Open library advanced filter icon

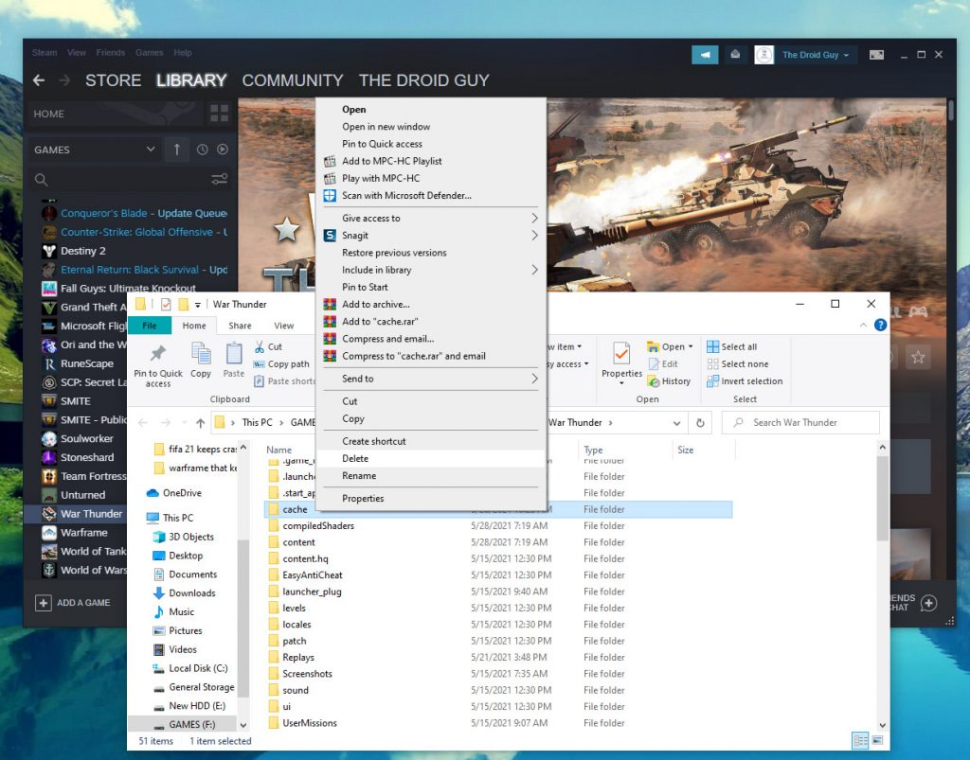click(x=219, y=179)
